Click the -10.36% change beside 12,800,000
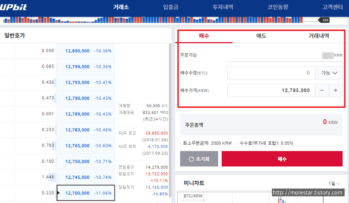Screen dimensions: 349x203 (103, 51)
